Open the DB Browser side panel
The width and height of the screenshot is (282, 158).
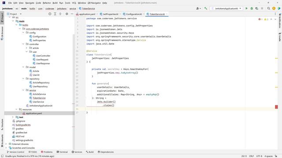click(x=2, y=33)
